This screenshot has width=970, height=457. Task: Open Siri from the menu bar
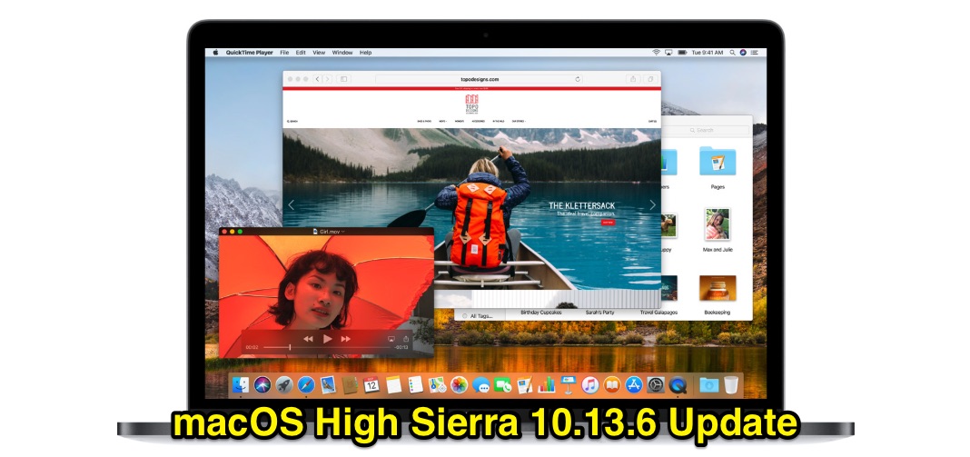pyautogui.click(x=743, y=53)
